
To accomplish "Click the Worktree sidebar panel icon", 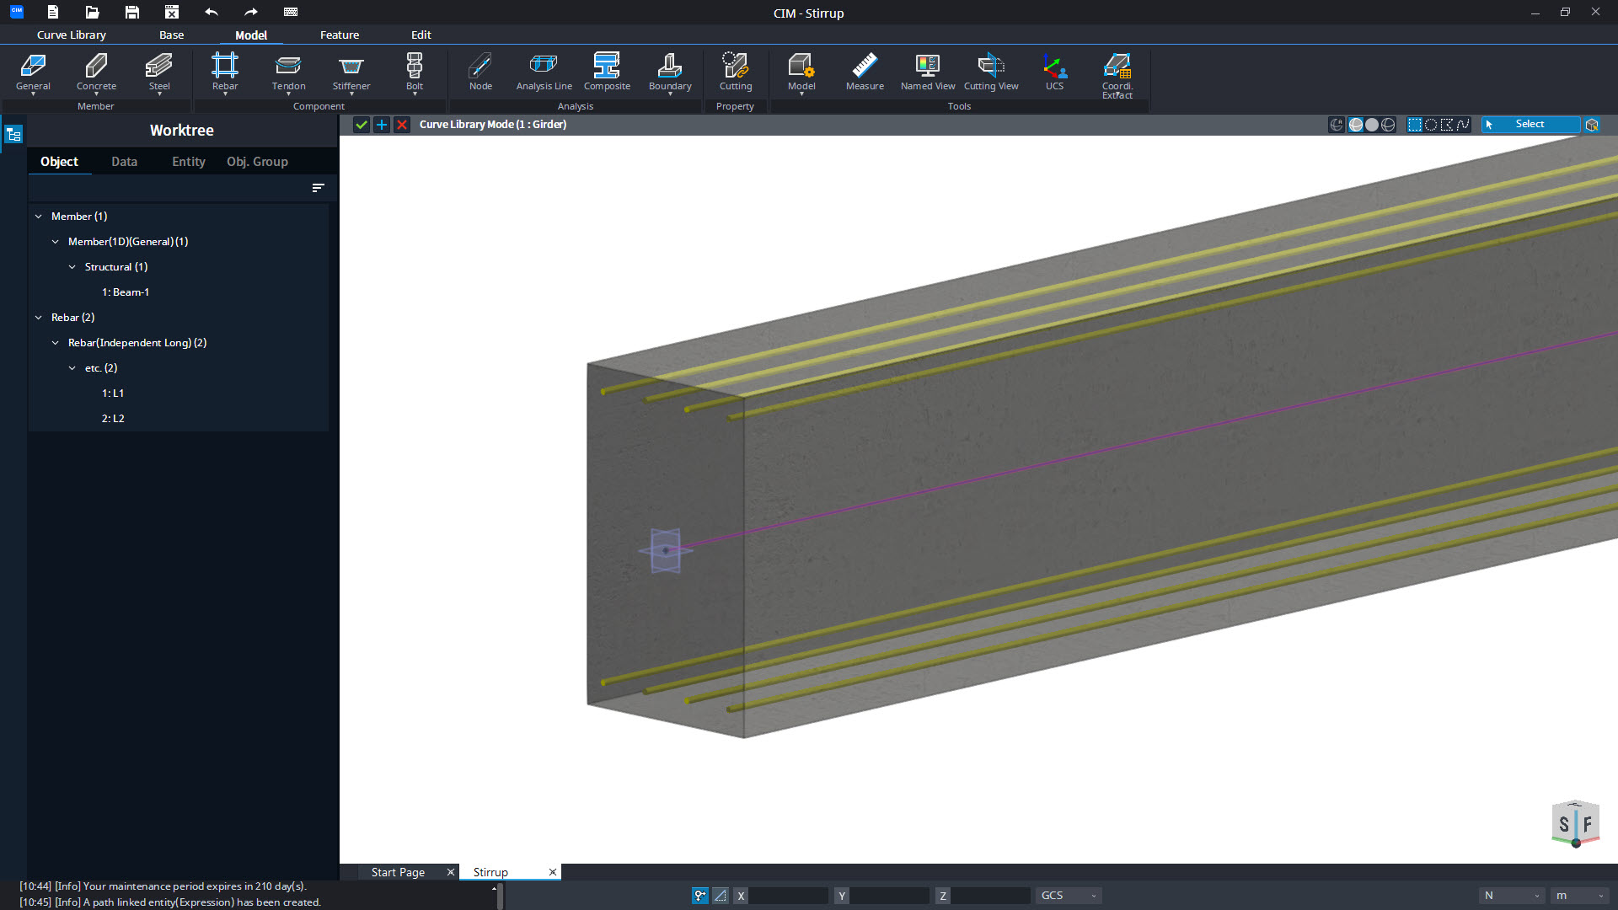I will point(13,135).
